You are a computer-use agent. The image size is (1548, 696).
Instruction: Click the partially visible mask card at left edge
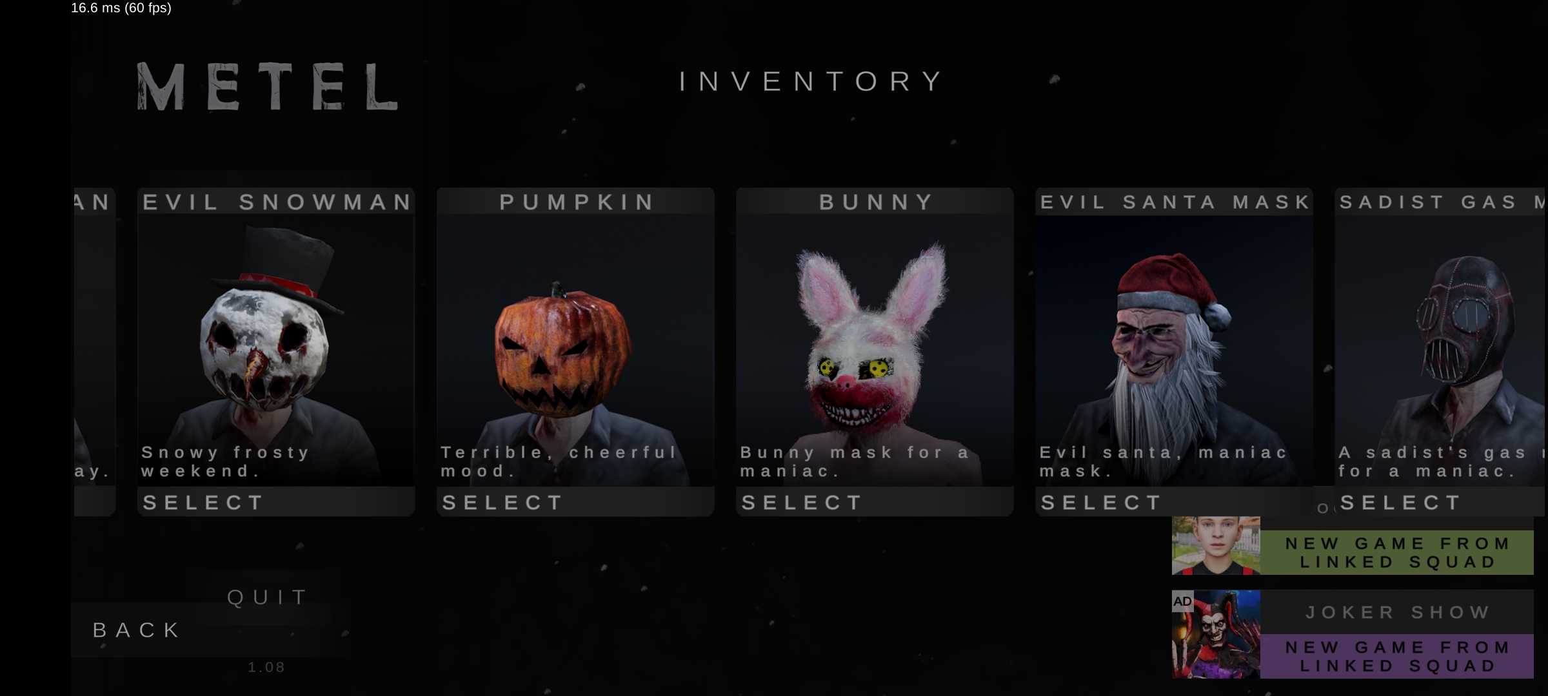click(x=94, y=351)
